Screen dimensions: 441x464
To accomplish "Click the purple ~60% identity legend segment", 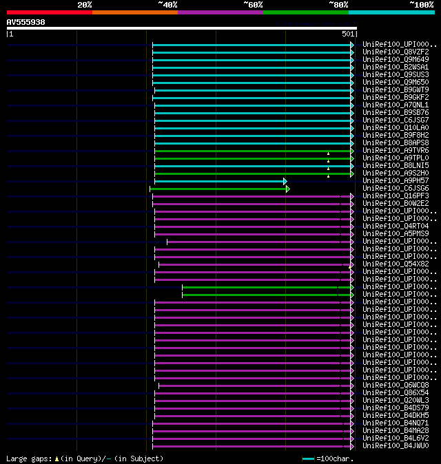I will tap(220, 12).
